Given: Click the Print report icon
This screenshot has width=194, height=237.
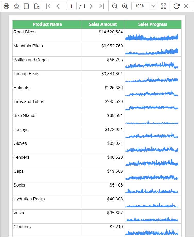Looking at the screenshot, I should click(x=6, y=6).
